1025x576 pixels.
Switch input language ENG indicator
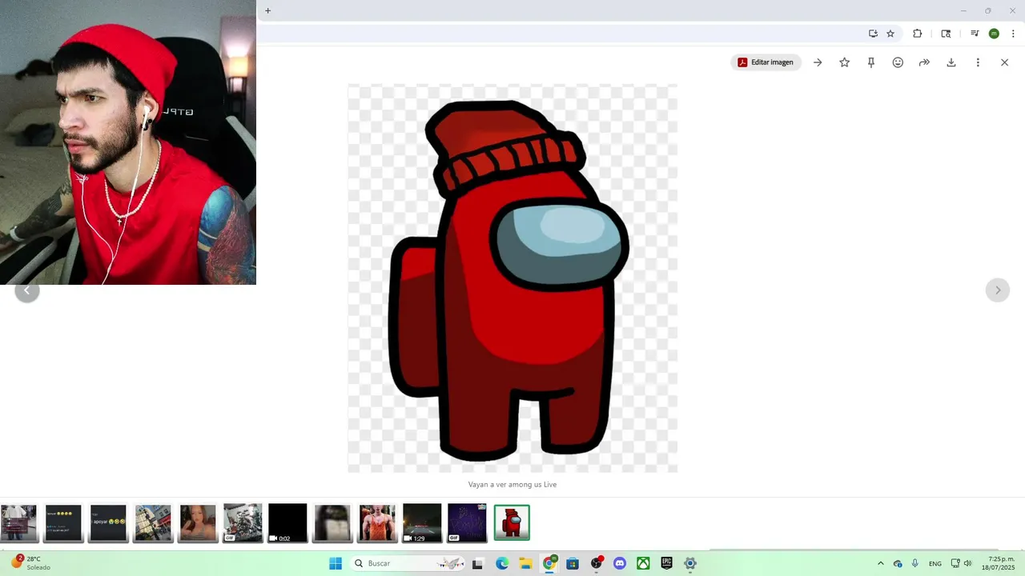(935, 563)
